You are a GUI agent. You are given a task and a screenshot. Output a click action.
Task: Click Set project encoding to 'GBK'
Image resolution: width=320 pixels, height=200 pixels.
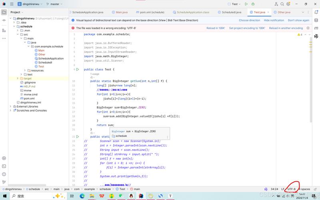tap(247, 28)
